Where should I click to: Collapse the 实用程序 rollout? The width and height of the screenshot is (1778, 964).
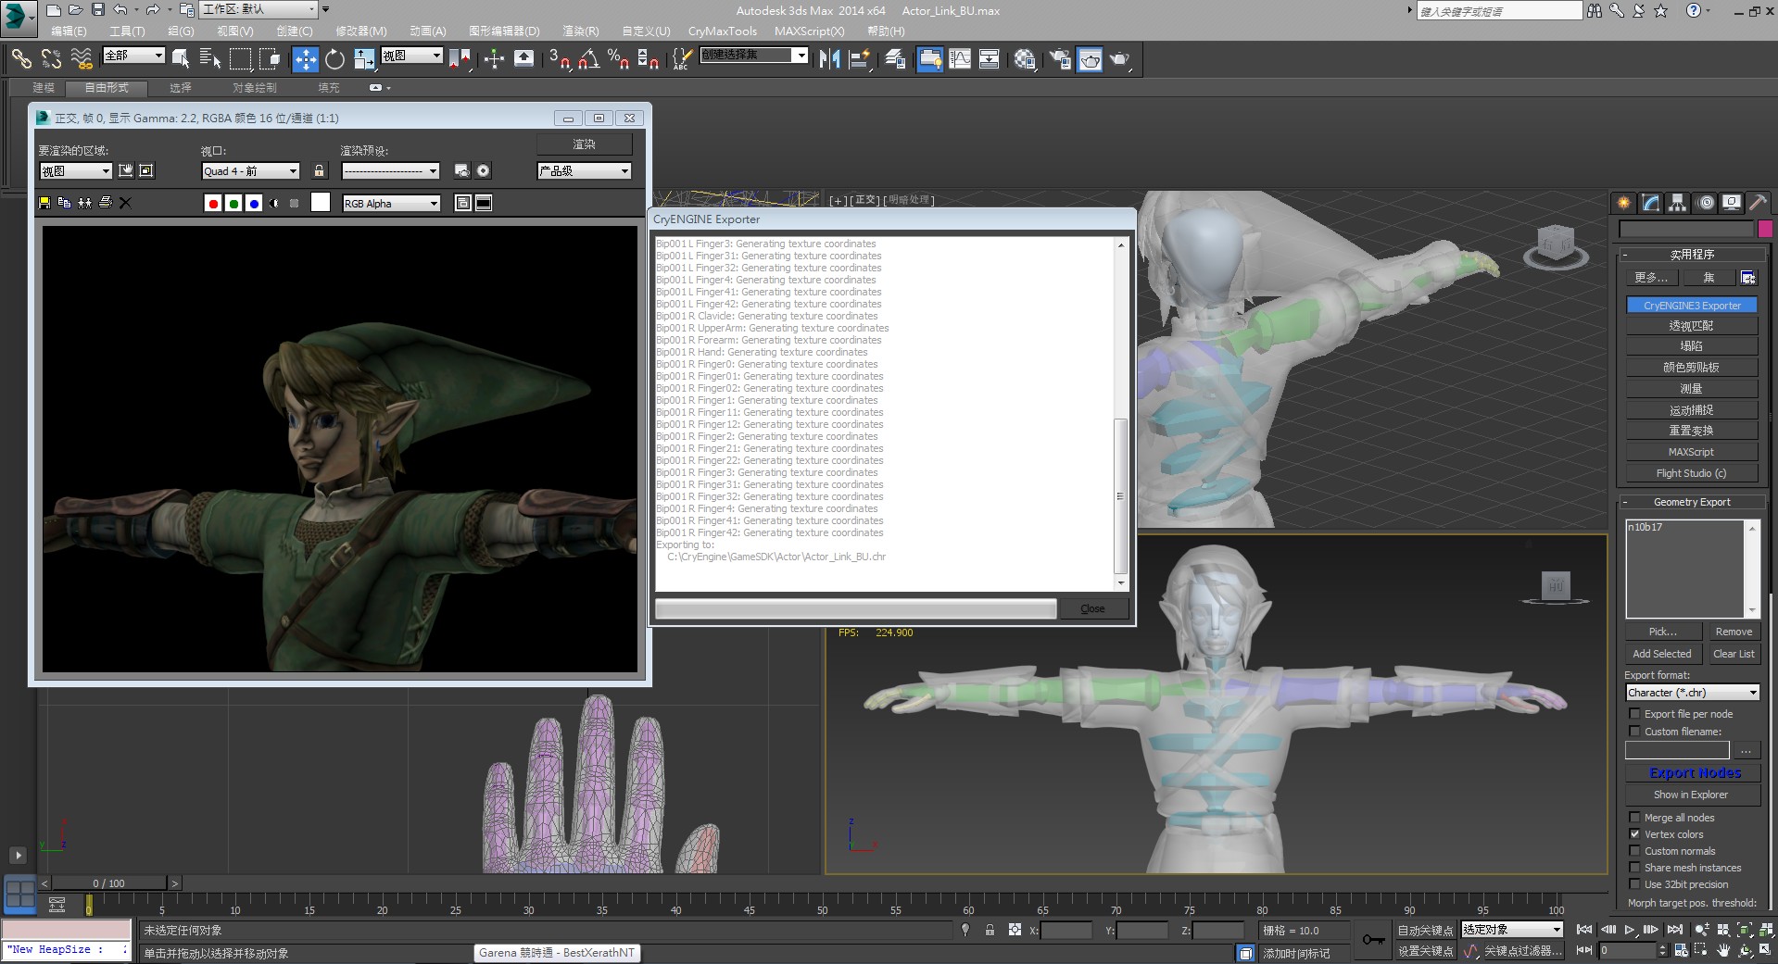point(1691,254)
